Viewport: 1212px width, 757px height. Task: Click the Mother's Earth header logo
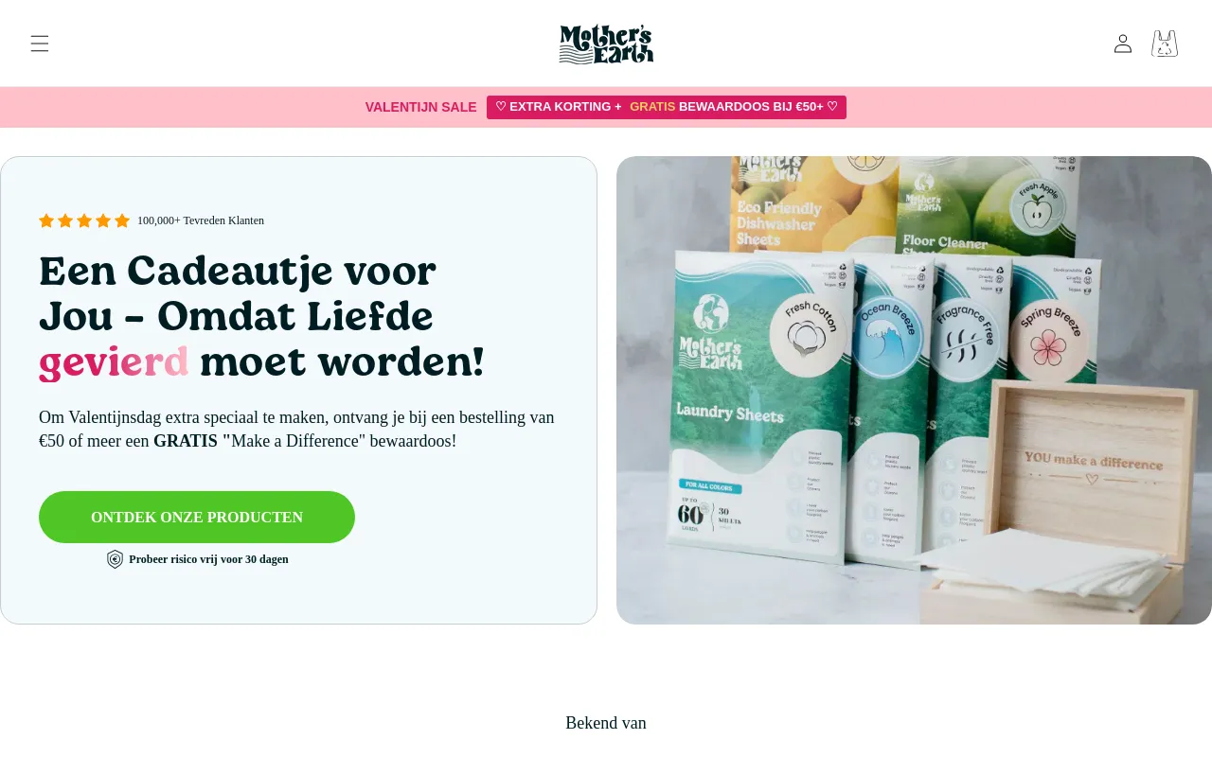click(606, 44)
